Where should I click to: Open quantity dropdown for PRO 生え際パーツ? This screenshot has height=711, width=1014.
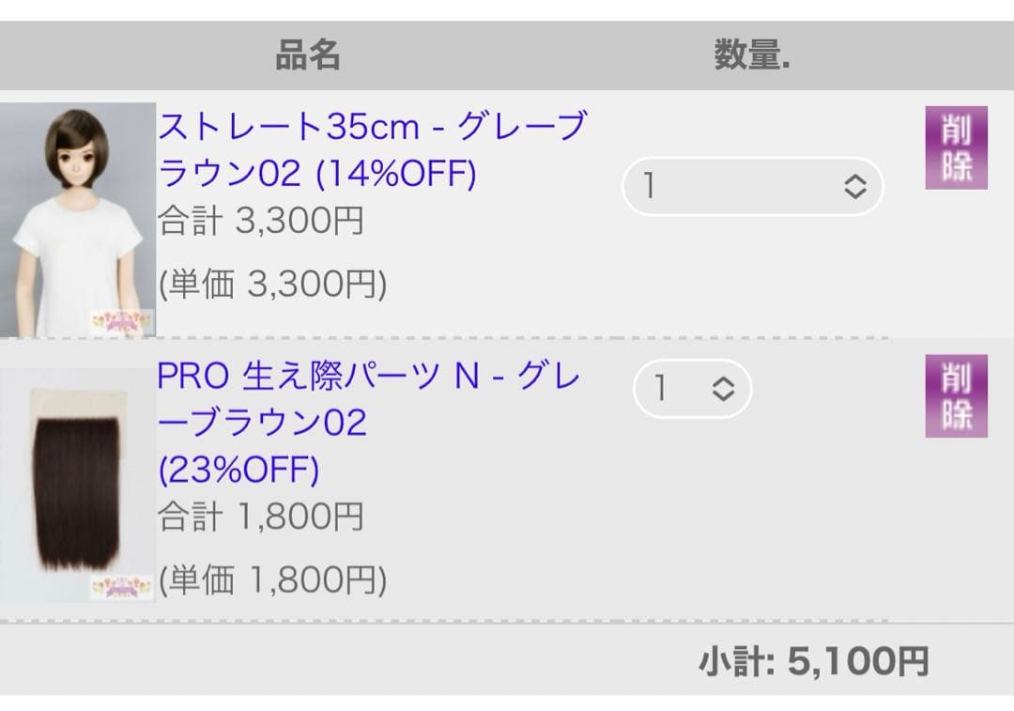pyautogui.click(x=692, y=389)
